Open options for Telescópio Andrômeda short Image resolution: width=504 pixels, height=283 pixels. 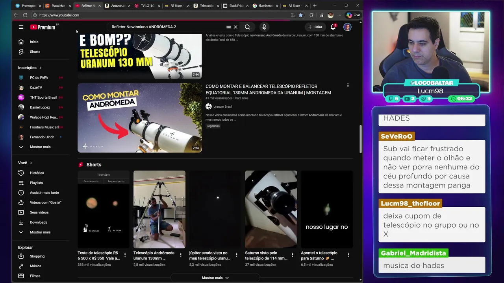click(x=181, y=255)
